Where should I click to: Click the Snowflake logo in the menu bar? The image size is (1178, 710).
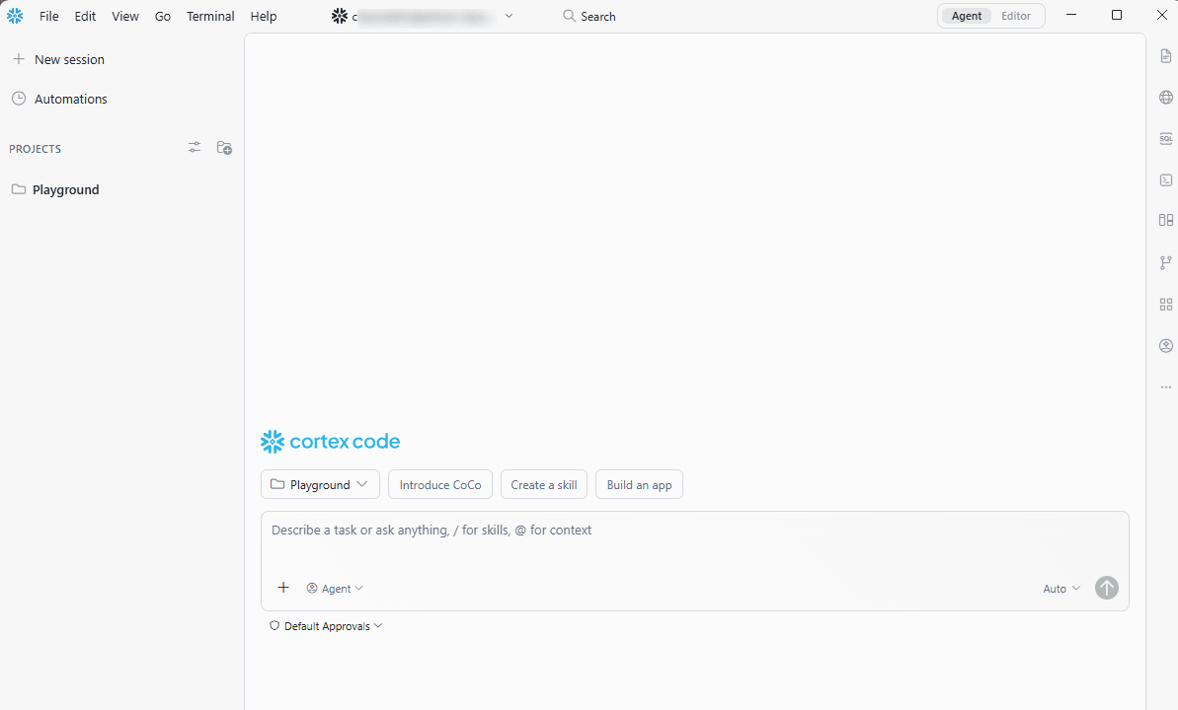coord(14,16)
